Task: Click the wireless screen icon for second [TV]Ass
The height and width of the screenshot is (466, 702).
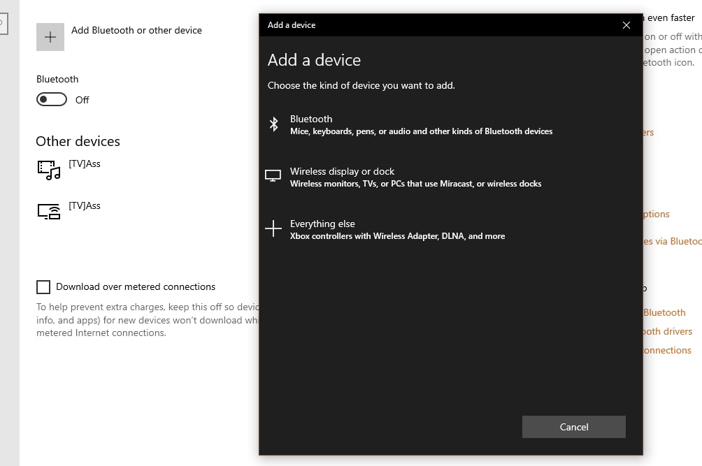Action: (x=49, y=212)
